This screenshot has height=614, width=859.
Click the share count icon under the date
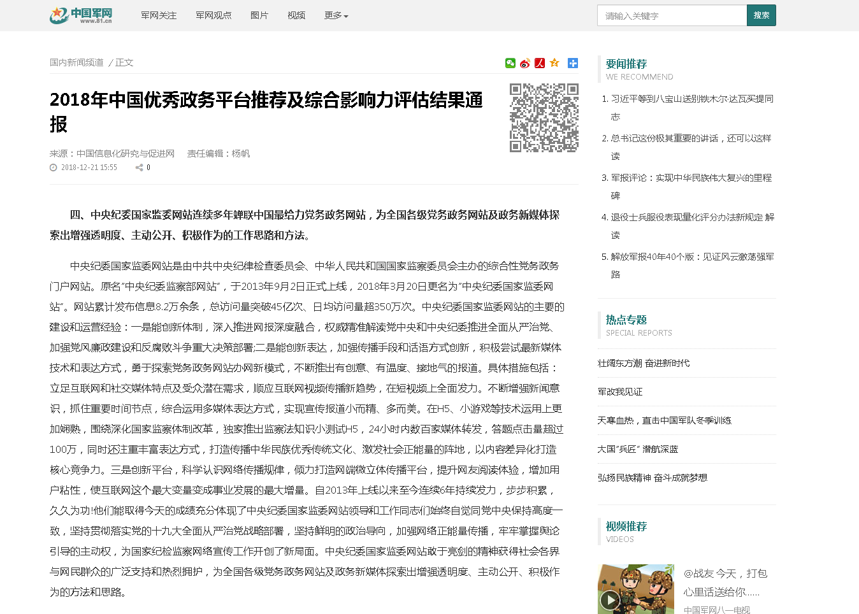pyautogui.click(x=139, y=168)
